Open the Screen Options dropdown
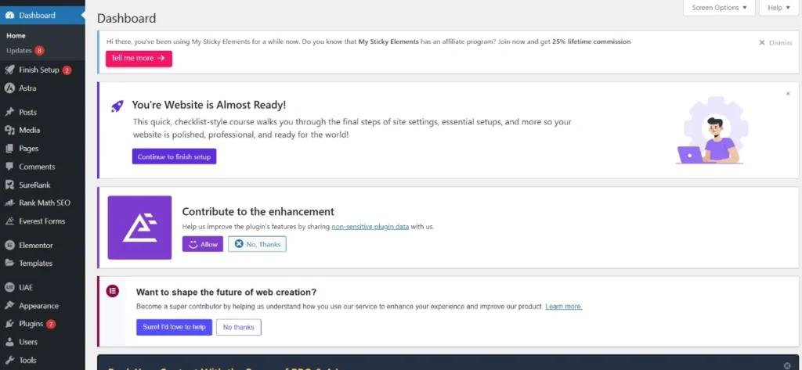Screen dimensions: 802x370 [719, 8]
